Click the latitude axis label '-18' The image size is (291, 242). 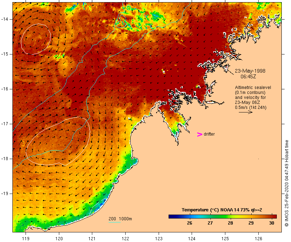coord(4,159)
